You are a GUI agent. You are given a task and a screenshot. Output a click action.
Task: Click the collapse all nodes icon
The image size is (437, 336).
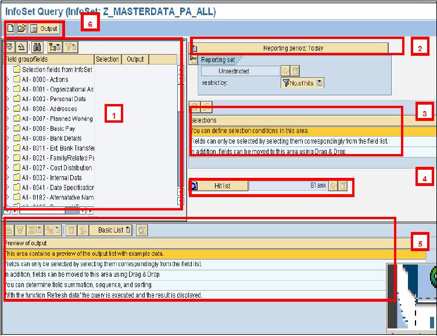21,48
